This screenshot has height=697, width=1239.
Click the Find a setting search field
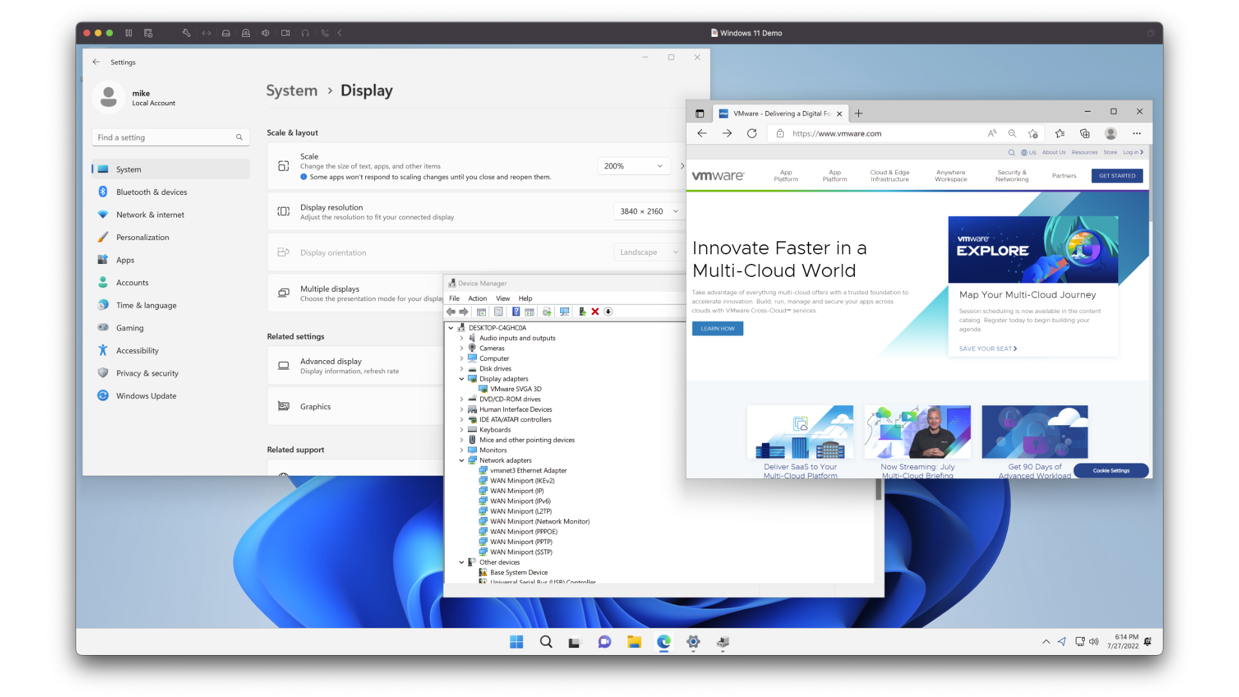tap(170, 137)
